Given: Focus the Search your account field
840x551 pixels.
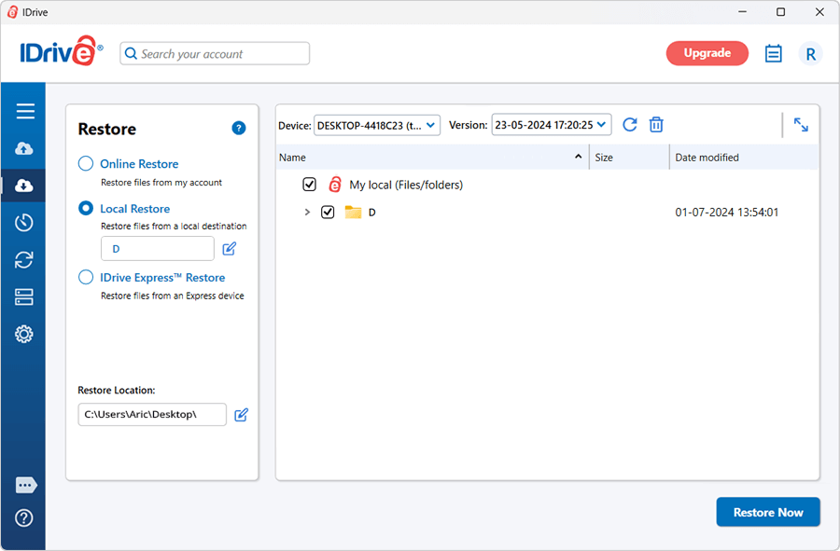Looking at the screenshot, I should point(215,53).
